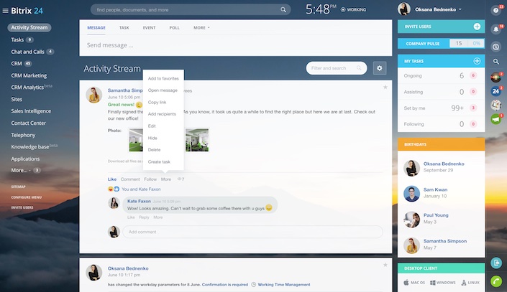Toggle the hamburger menu to collapse sidebar
507x292 pixels.
pos(6,10)
